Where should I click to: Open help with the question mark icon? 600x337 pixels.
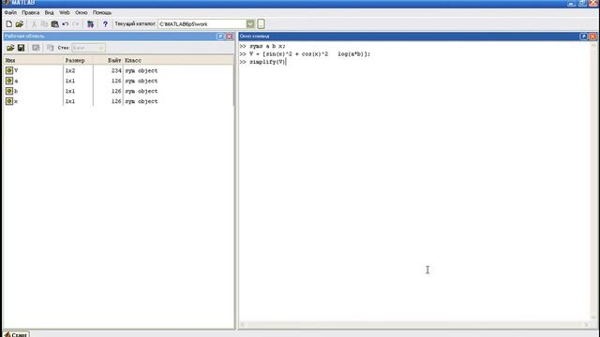[x=105, y=24]
